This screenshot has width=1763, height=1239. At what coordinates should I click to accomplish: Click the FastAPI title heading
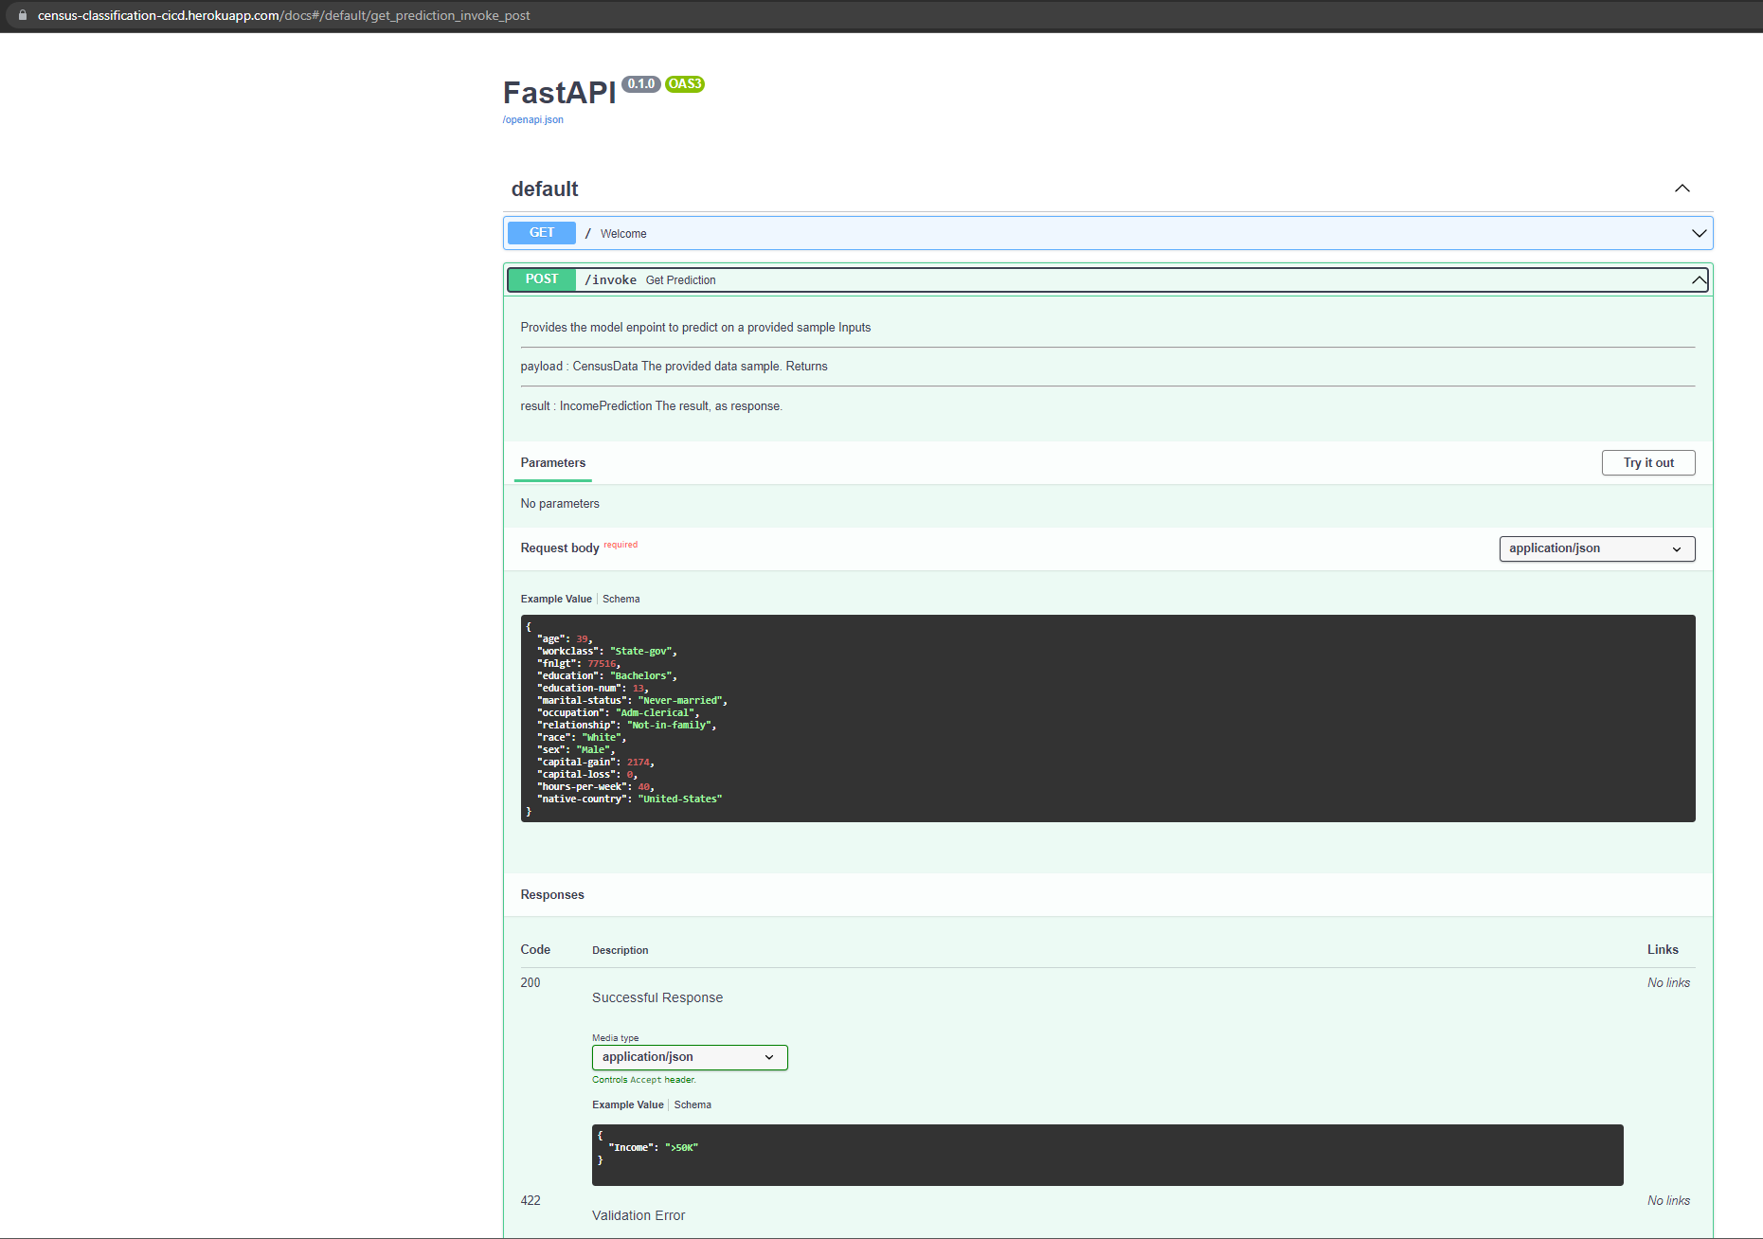coord(560,93)
